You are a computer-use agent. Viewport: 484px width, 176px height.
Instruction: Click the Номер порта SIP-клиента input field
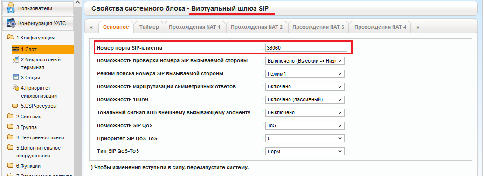tap(306, 48)
